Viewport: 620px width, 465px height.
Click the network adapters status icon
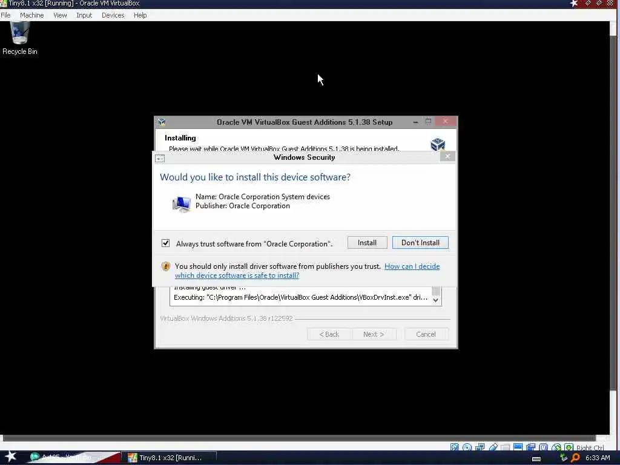480,447
